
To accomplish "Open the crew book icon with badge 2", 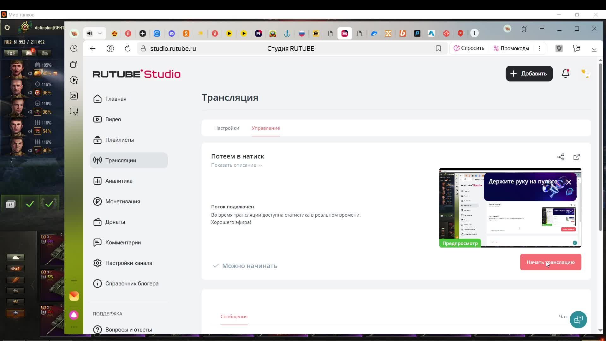I will pos(29,53).
